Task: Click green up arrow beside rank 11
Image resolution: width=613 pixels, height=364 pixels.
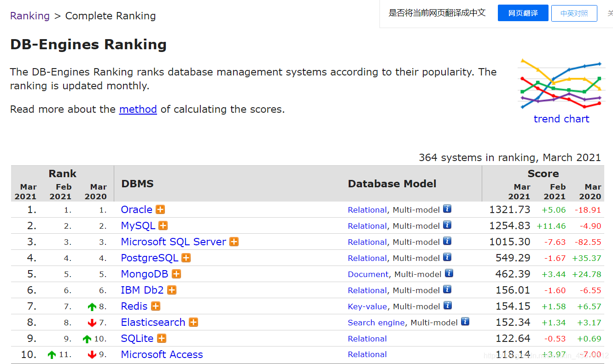Action: point(52,355)
